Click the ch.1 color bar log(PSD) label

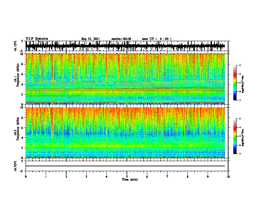243,84
